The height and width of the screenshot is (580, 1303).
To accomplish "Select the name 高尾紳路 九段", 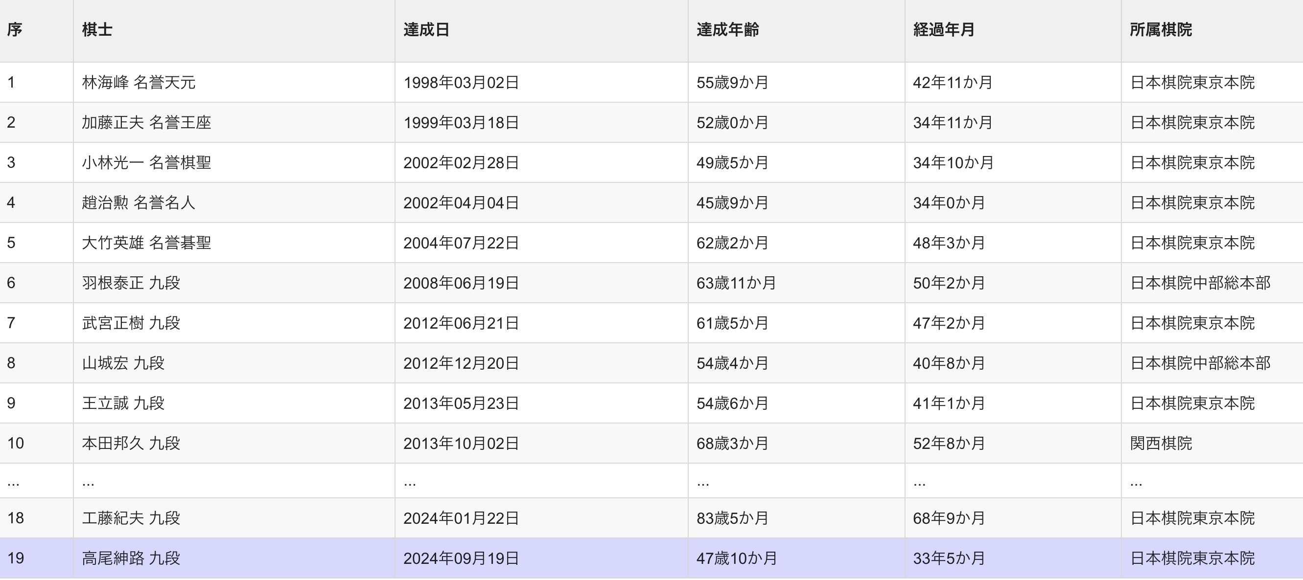I will [x=131, y=558].
